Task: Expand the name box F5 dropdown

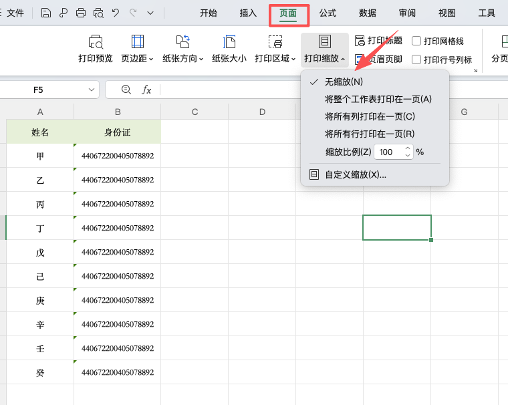Action: 92,90
